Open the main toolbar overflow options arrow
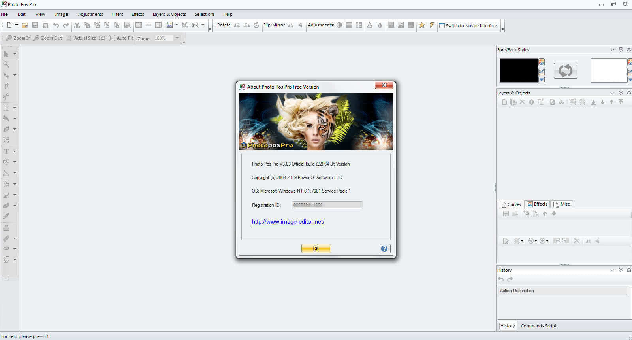Viewport: 632px width, 340px height. pos(210,29)
